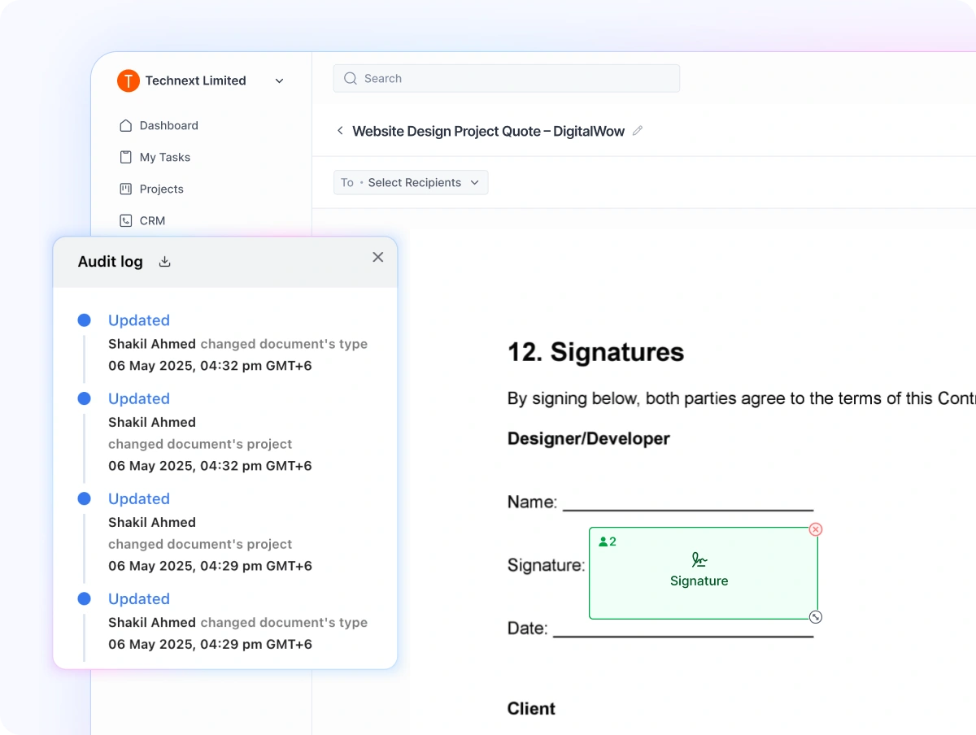The image size is (976, 735).
Task: Go back using the left chevron
Action: coord(340,131)
